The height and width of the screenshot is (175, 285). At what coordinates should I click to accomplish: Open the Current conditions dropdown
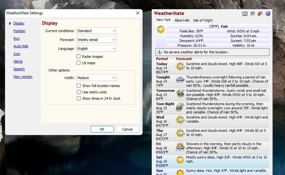tap(96, 31)
